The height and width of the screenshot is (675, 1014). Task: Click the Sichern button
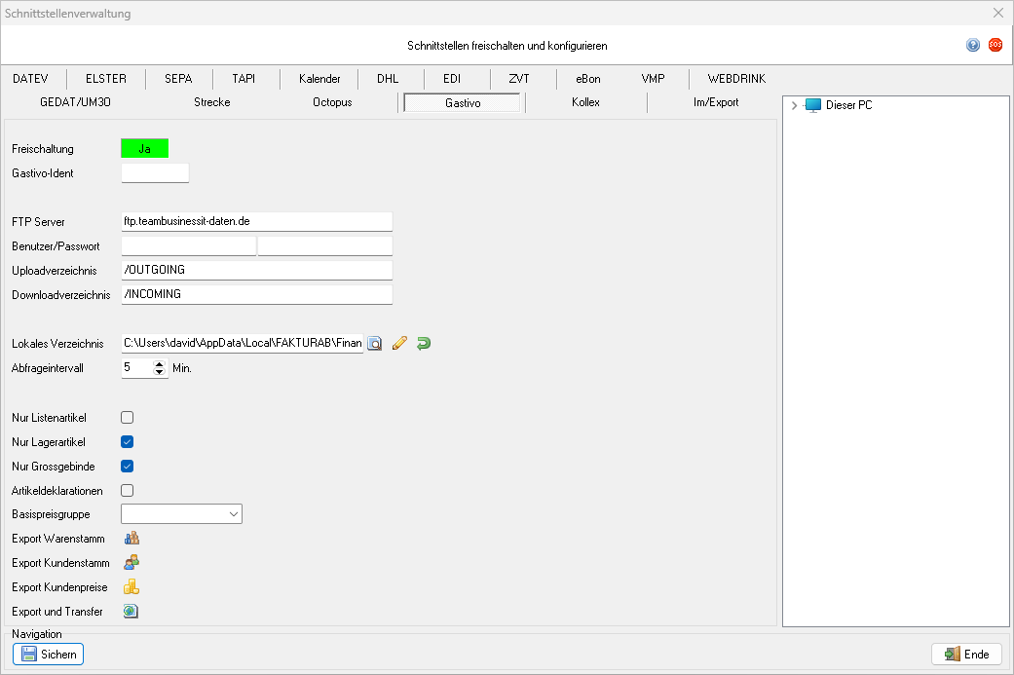click(48, 655)
